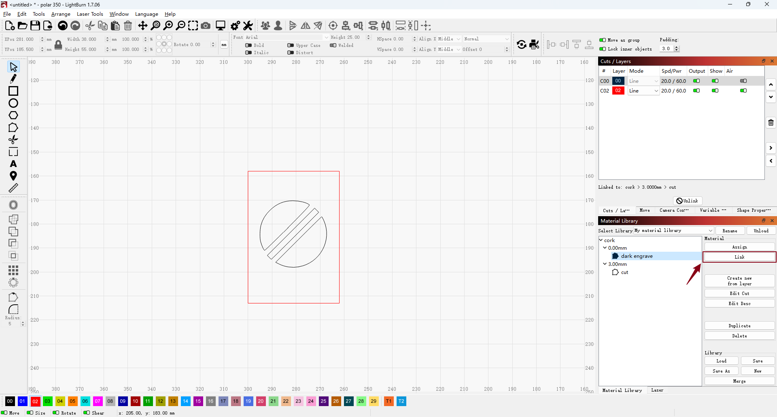Toggle the Upper Case switch

tap(291, 45)
